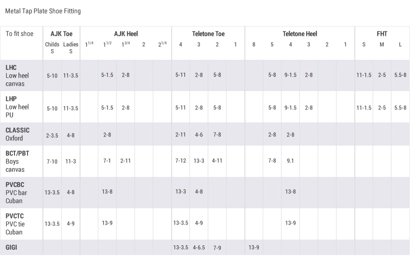
Task: Select the "FHT" column header
Action: pyautogui.click(x=382, y=34)
